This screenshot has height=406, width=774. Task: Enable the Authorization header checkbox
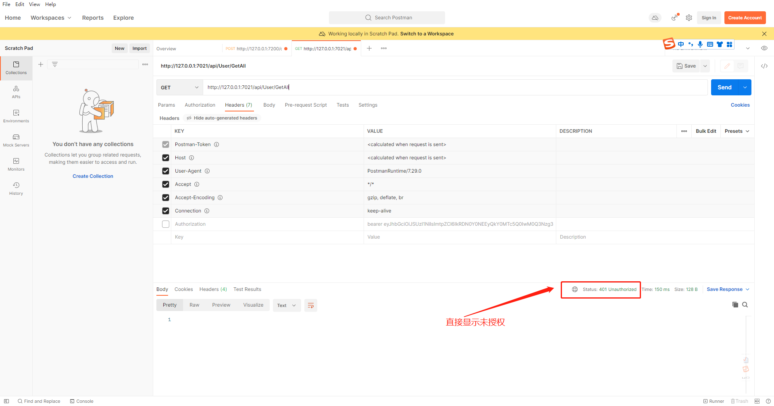coord(166,224)
